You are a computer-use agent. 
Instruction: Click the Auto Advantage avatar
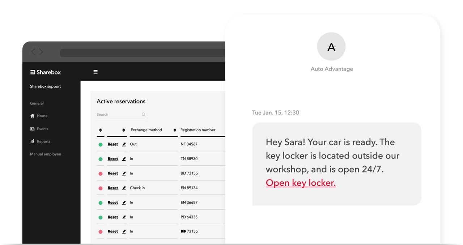point(331,47)
